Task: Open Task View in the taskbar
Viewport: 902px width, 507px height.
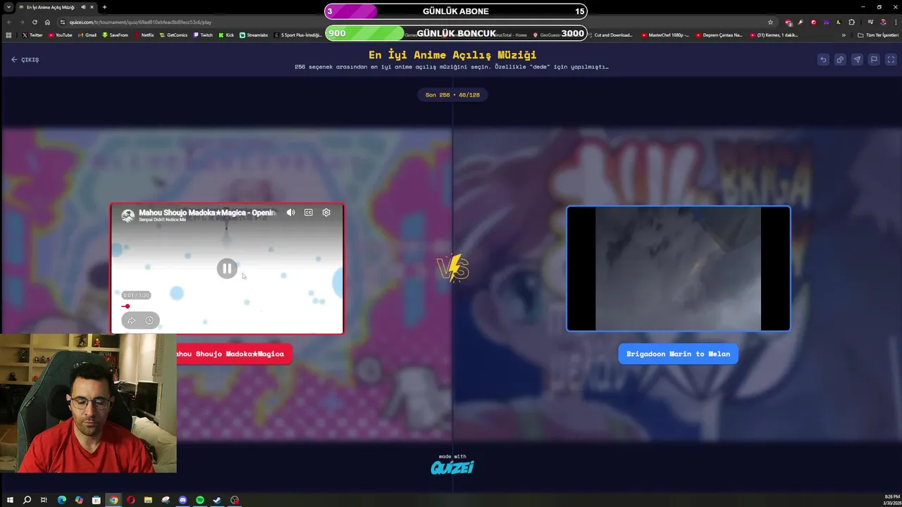Action: pos(44,500)
